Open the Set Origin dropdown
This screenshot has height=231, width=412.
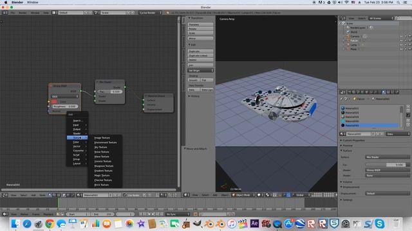pos(200,71)
